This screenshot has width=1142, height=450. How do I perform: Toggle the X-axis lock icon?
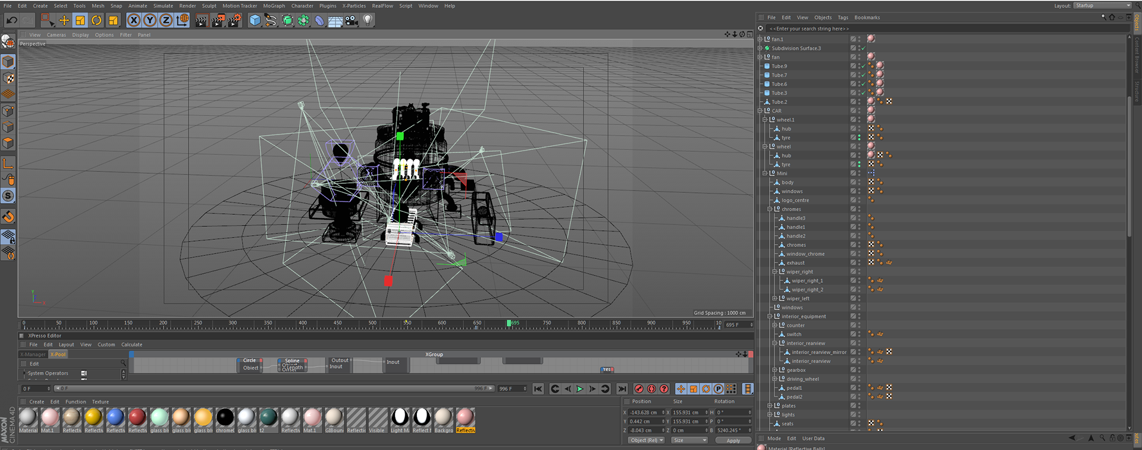point(134,20)
